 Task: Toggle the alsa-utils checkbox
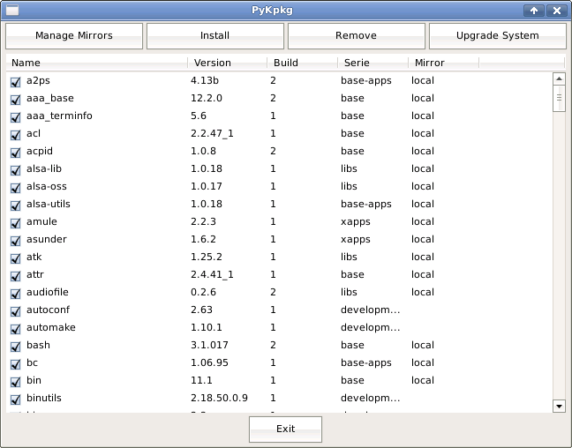point(15,205)
